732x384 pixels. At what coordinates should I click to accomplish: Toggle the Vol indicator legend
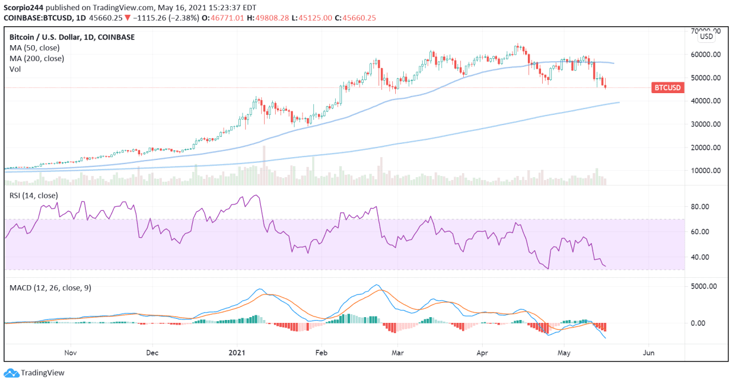point(15,69)
